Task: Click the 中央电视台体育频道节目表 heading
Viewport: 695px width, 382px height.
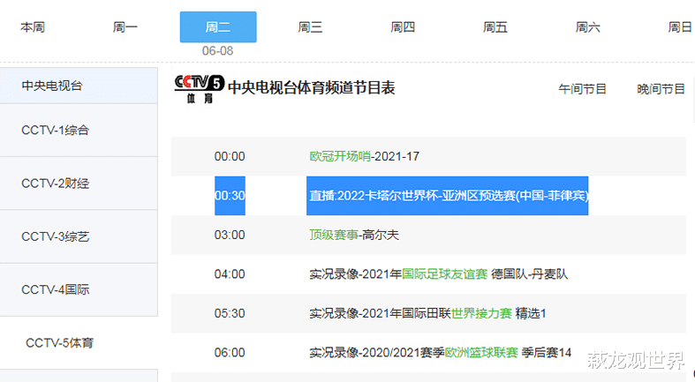Action: (x=311, y=87)
